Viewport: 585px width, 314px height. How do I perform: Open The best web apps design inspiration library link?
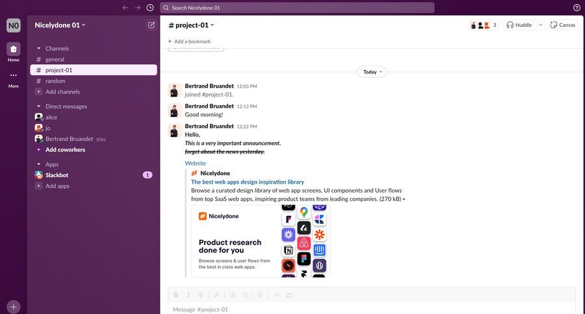(248, 182)
